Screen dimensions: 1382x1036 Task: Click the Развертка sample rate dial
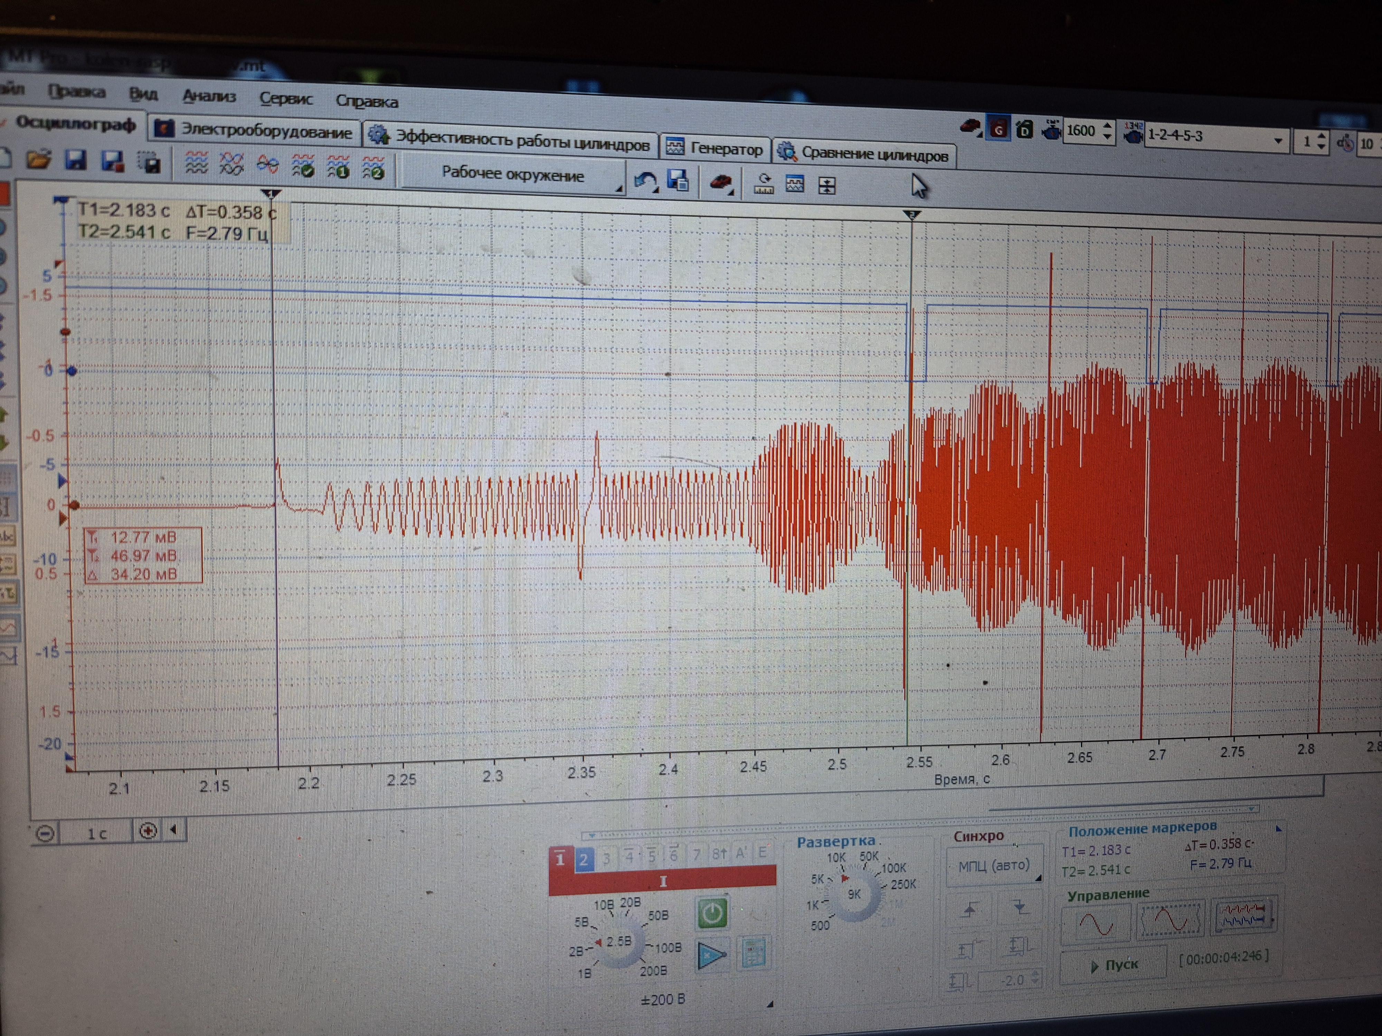[854, 895]
